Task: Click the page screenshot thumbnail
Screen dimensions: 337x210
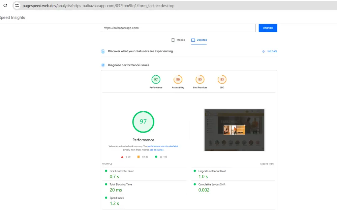Action: (234, 130)
